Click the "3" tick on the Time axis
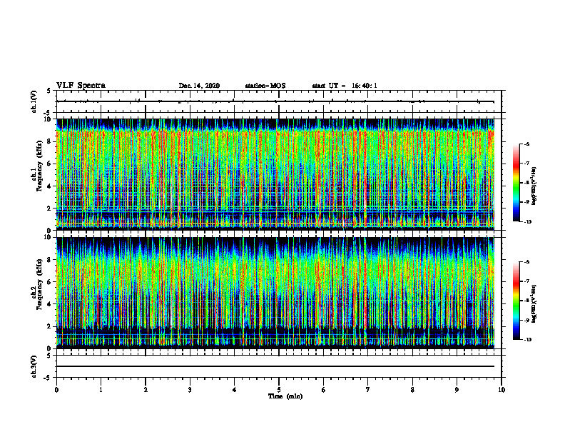This screenshot has width=565, height=437. point(190,390)
